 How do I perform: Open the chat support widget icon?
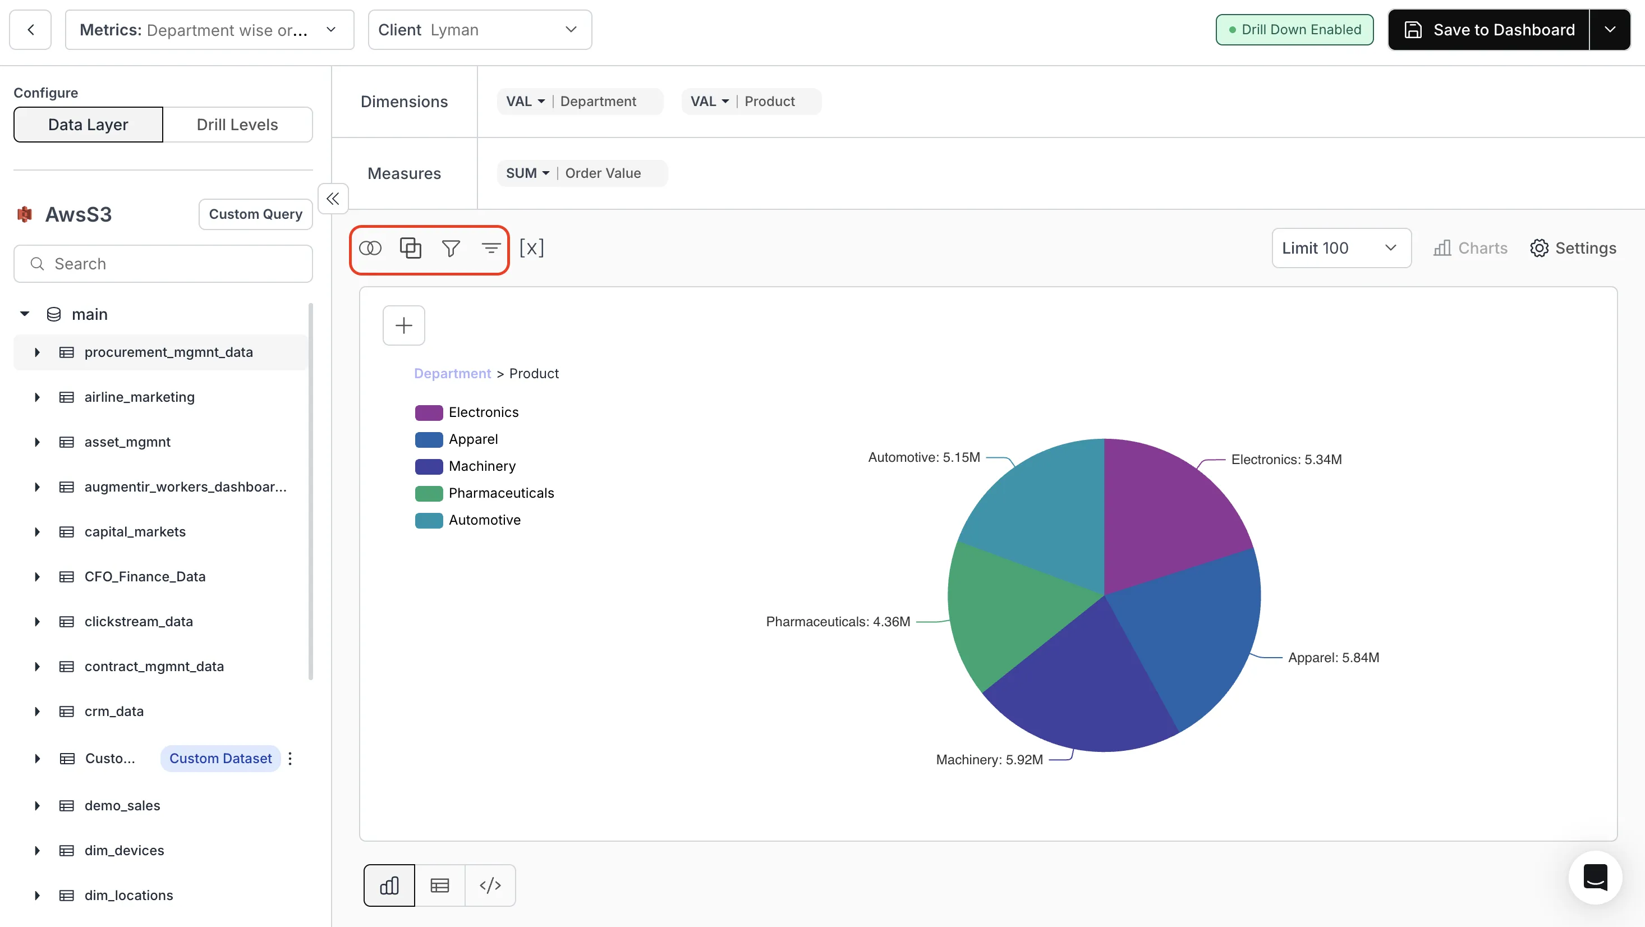[1595, 877]
